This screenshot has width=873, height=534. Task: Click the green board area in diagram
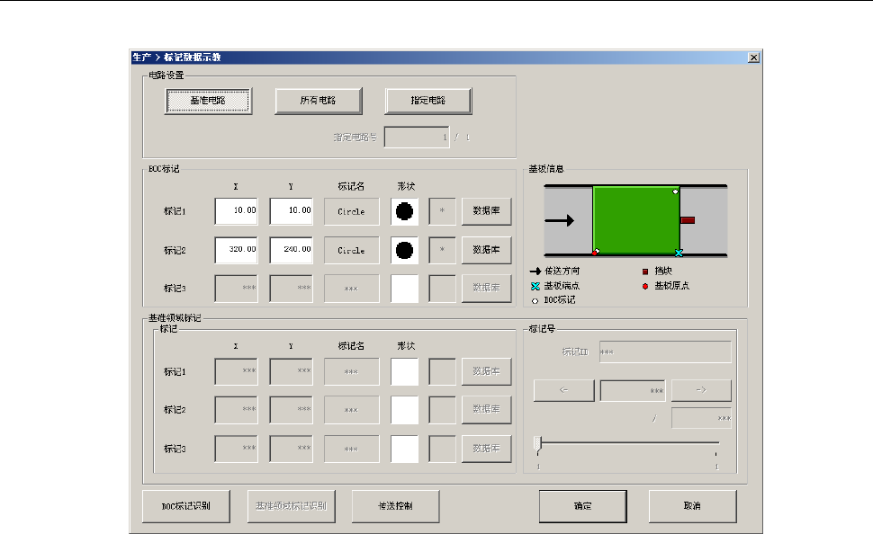click(x=635, y=220)
